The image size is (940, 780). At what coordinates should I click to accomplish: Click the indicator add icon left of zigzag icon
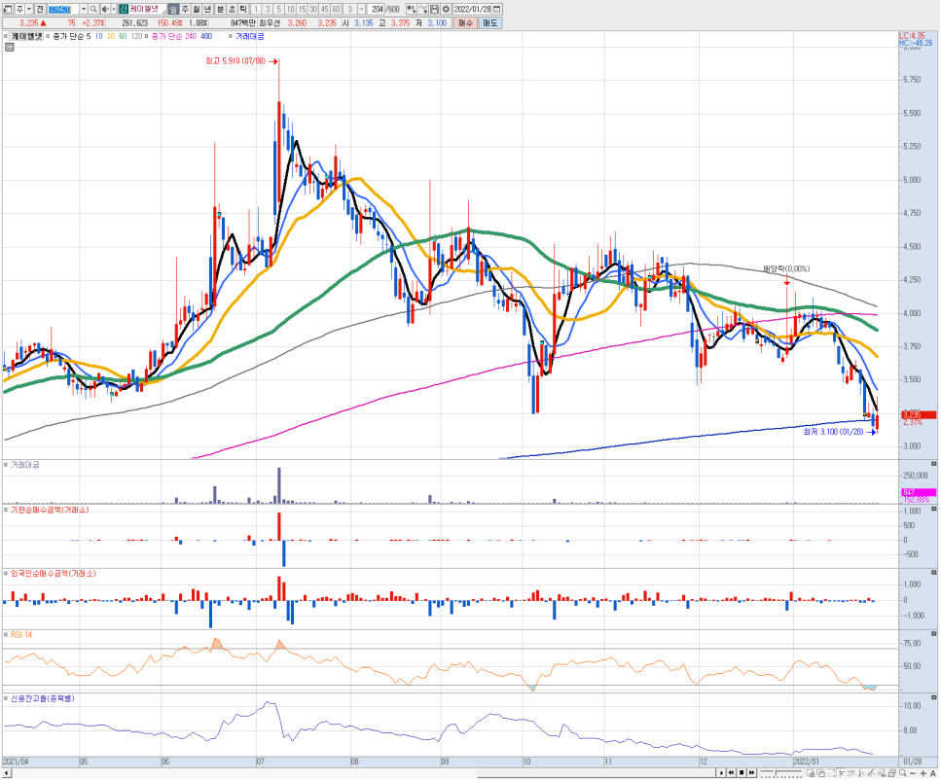click(412, 9)
